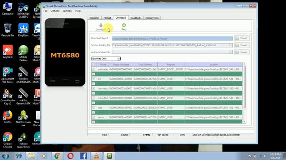Click the green Stop icon

click(x=124, y=25)
